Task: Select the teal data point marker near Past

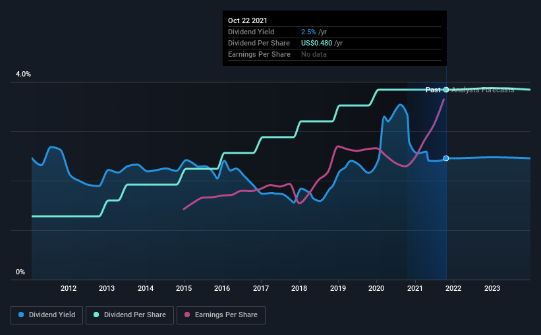Action: coord(446,90)
